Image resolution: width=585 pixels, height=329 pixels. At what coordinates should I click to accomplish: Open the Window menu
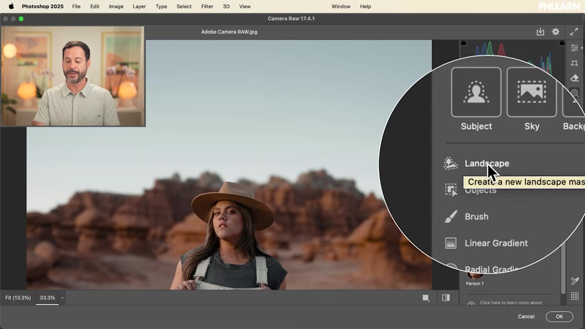tap(341, 6)
